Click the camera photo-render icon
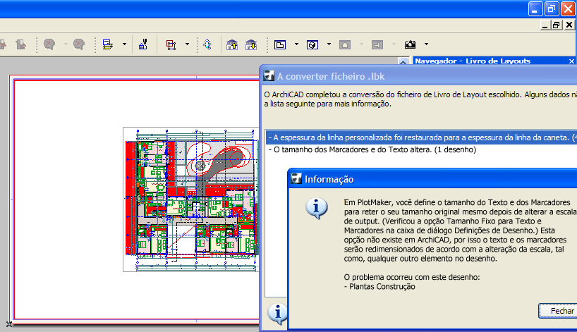Screen dimensions: 577x332 click(x=410, y=44)
